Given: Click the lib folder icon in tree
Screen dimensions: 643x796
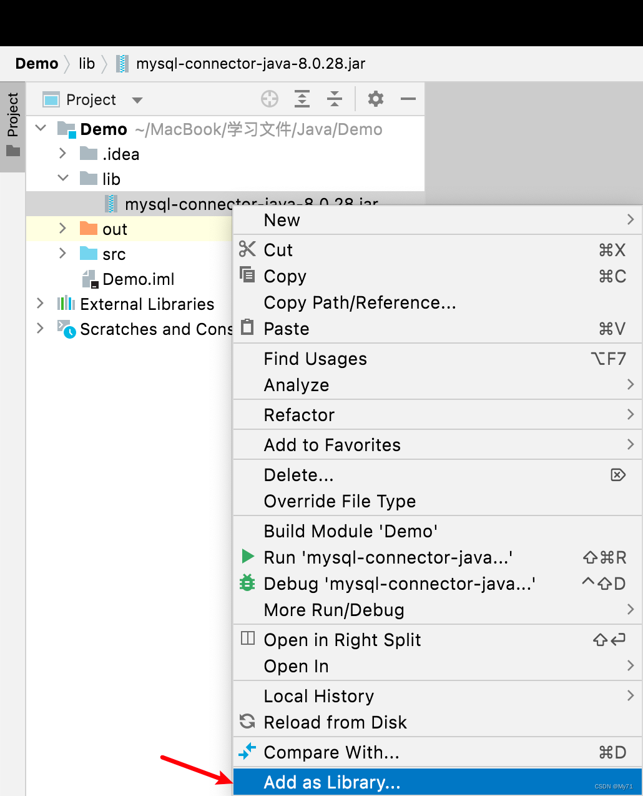Looking at the screenshot, I should click(x=89, y=179).
